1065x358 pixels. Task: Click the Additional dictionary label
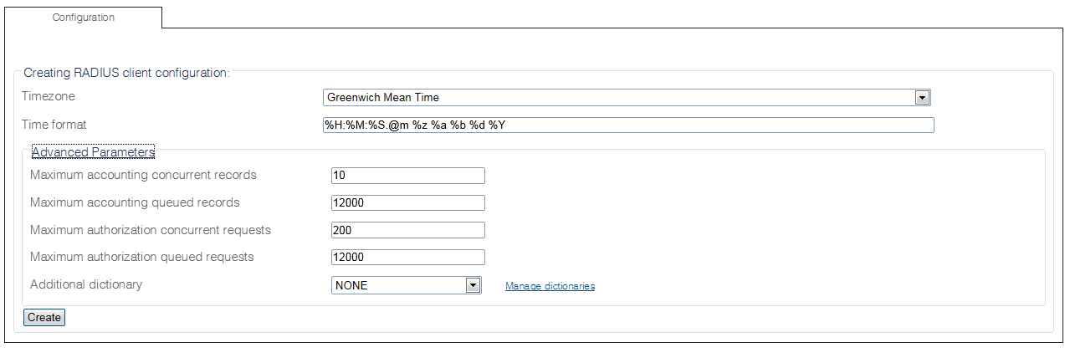(86, 284)
